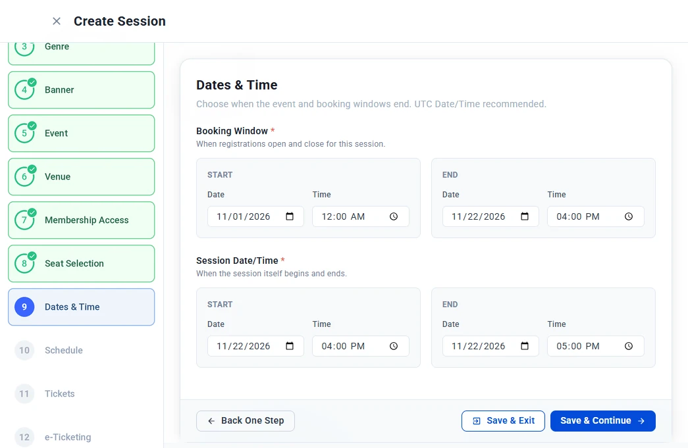Click the UTC Date/Time recommended description text
This screenshot has height=448, width=688.
click(x=371, y=105)
